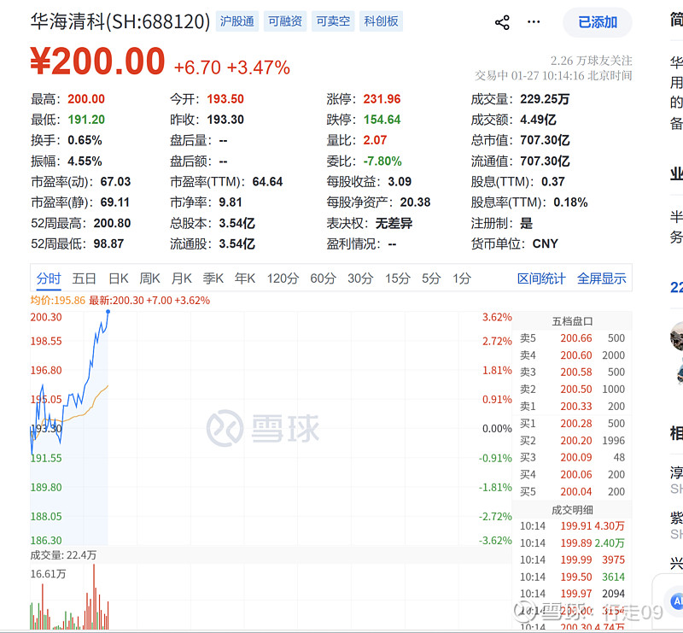
Task: Click the share icon
Action: coord(502,22)
